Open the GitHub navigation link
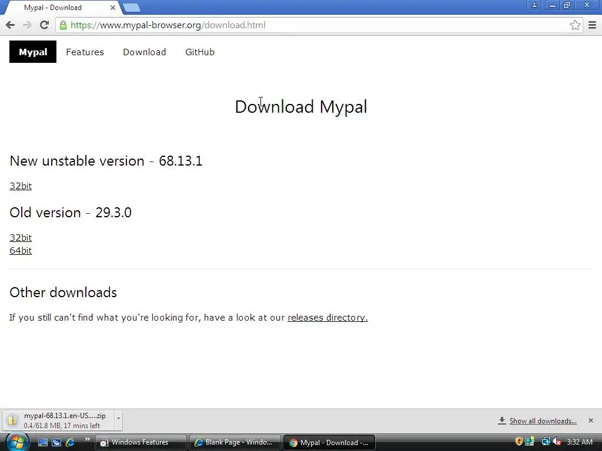Image resolution: width=602 pixels, height=451 pixels. (x=200, y=52)
